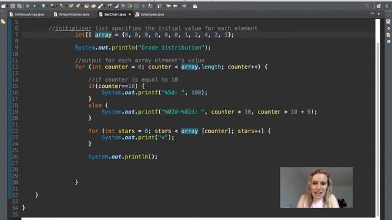
Task: Click the Open Type folder icon
Action: [x=86, y=6]
